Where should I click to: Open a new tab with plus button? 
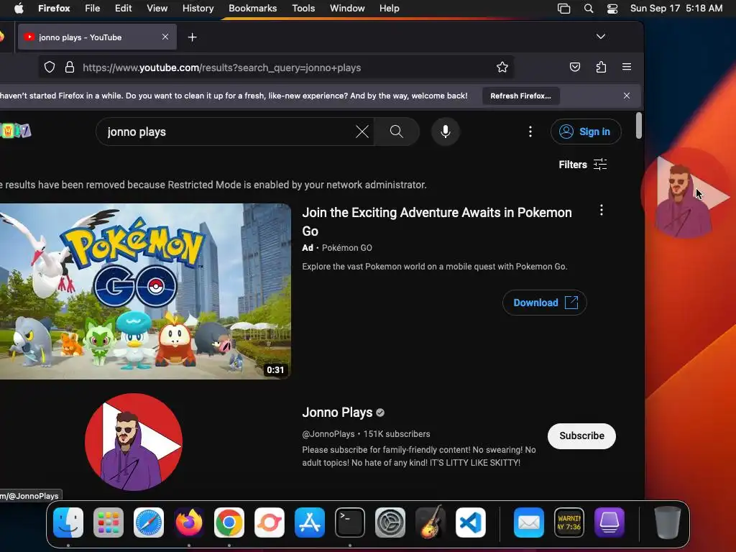click(192, 37)
